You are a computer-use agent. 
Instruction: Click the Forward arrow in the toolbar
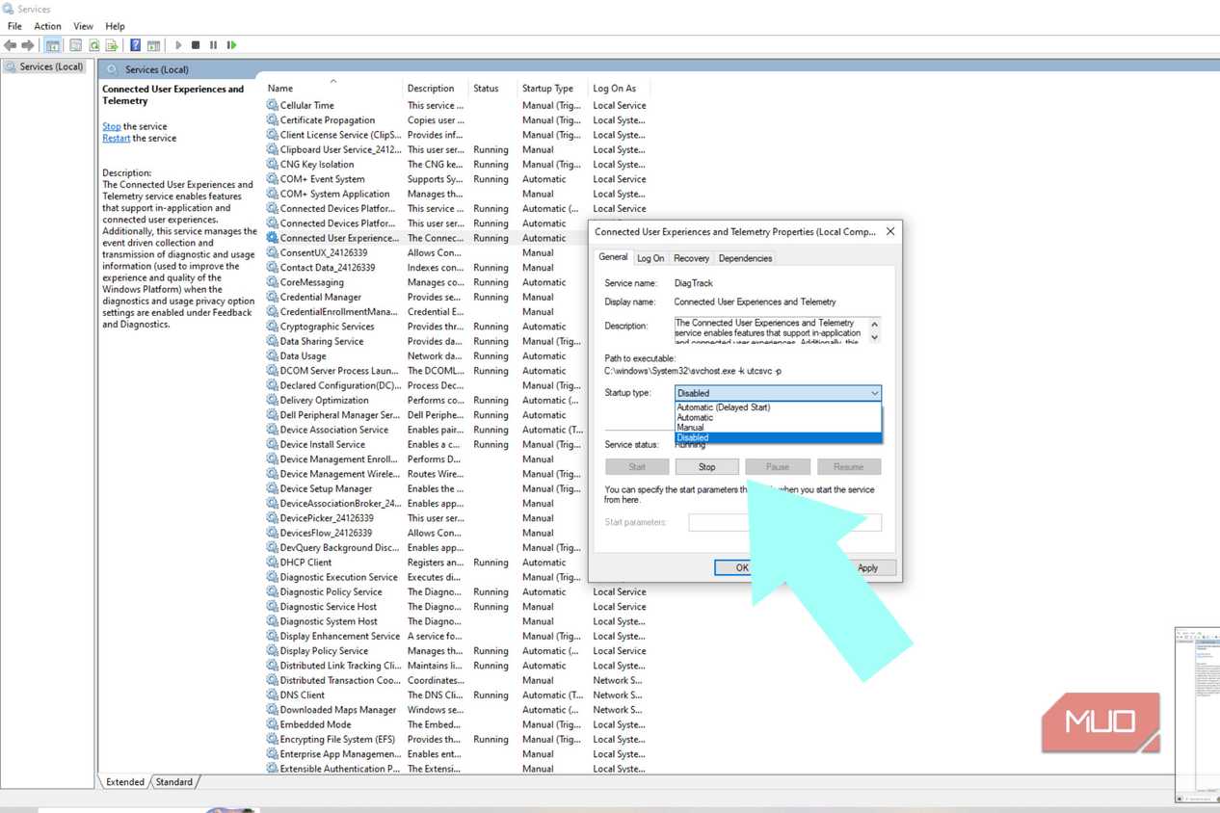28,45
